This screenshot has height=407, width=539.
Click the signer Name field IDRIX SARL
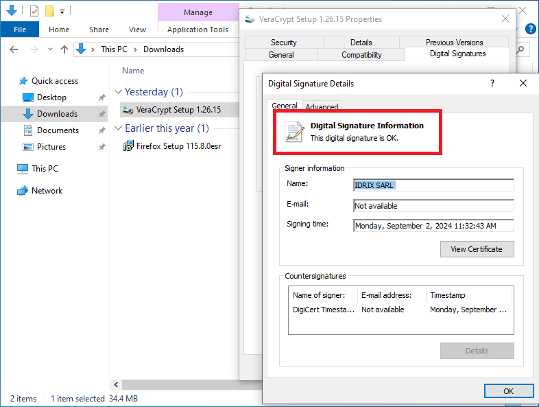tap(433, 185)
